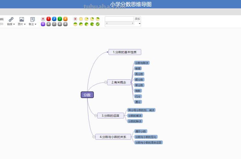Select the 带分数 subnode
This screenshot has width=241, height=159.
tap(139, 85)
